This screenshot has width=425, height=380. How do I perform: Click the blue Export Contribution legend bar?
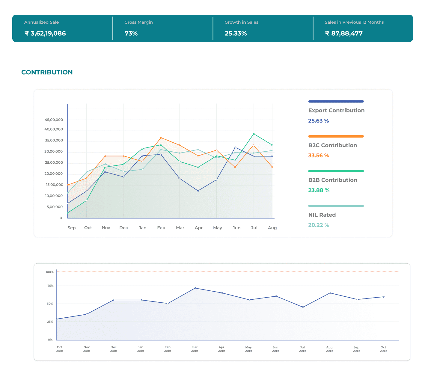tap(336, 101)
